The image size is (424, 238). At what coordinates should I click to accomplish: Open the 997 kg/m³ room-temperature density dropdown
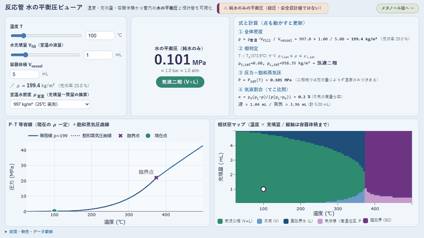(50, 104)
